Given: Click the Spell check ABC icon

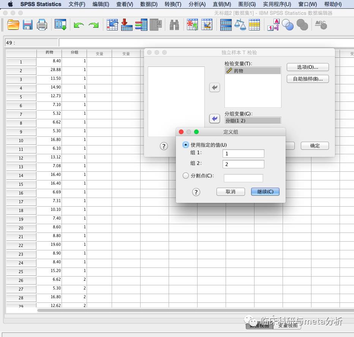Looking at the screenshot, I should pos(321,25).
